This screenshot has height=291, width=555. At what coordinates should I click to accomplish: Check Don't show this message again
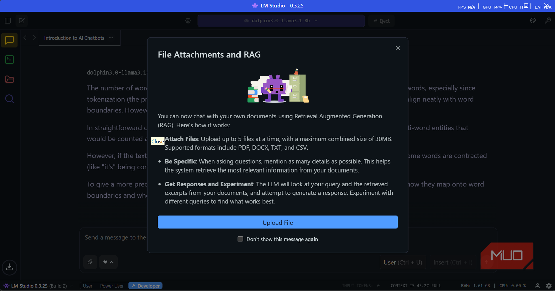240,239
